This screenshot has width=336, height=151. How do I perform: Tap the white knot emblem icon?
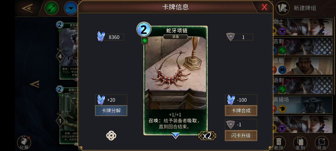[x=111, y=135]
